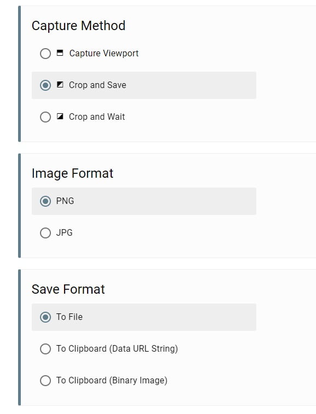Select the PNG radio button
Viewport: 316px width, 414px height.
45,201
